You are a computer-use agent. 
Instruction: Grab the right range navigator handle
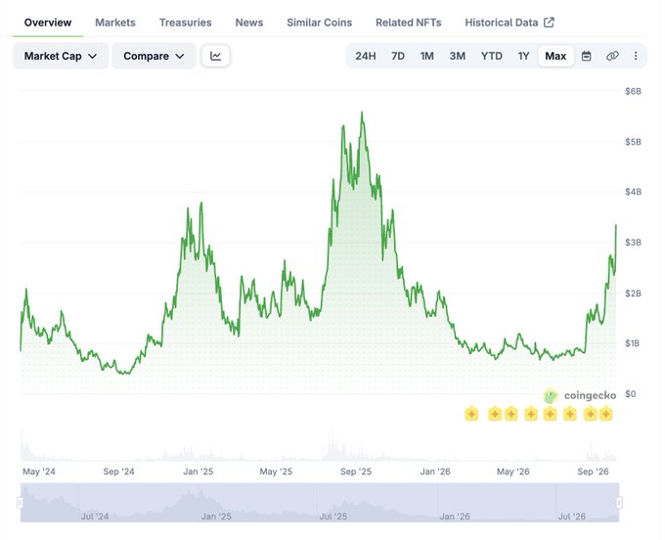pyautogui.click(x=619, y=502)
